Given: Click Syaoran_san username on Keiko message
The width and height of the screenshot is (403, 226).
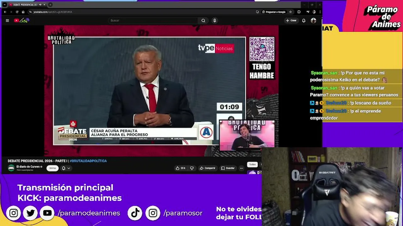Looking at the screenshot, I should (324, 73).
